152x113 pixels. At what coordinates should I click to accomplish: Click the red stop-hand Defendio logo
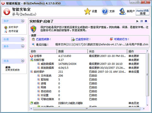point(7,12)
